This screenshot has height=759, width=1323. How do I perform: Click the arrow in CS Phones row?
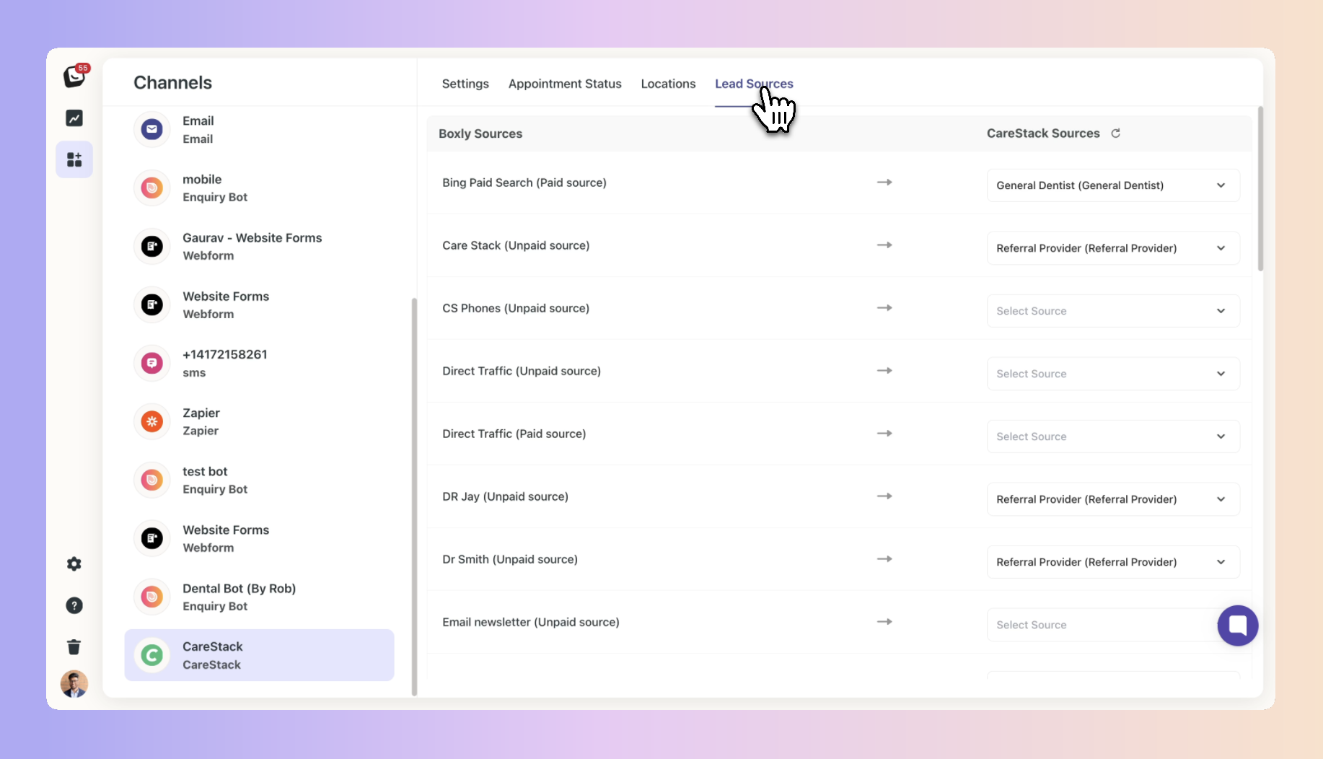click(x=884, y=308)
